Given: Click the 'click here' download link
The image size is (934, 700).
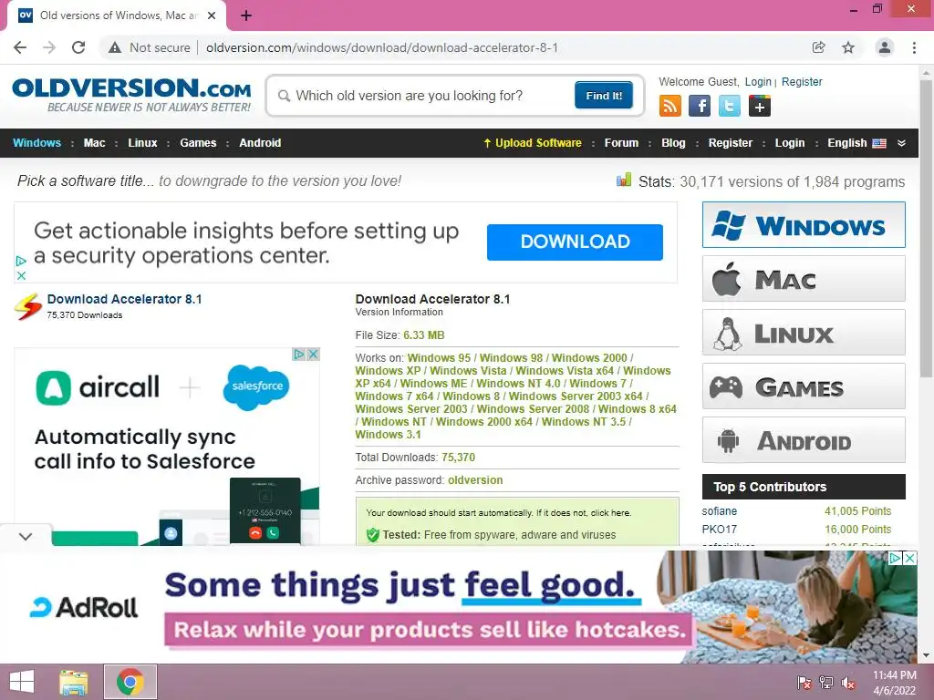Looking at the screenshot, I should pyautogui.click(x=610, y=513).
